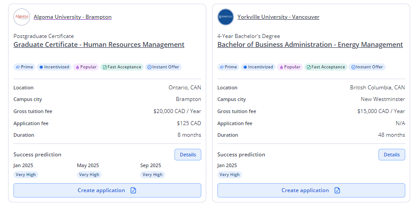Select the $15,000 CAD / Year tuition value
This screenshot has width=416, height=206.
(381, 111)
